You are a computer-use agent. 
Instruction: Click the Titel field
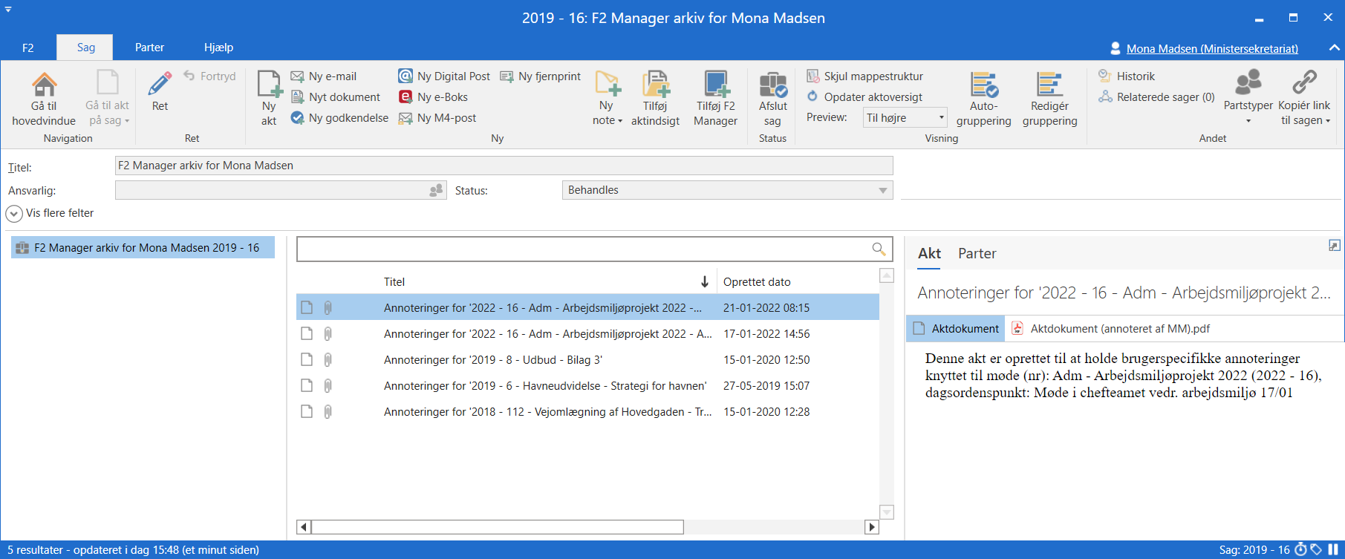pyautogui.click(x=504, y=166)
